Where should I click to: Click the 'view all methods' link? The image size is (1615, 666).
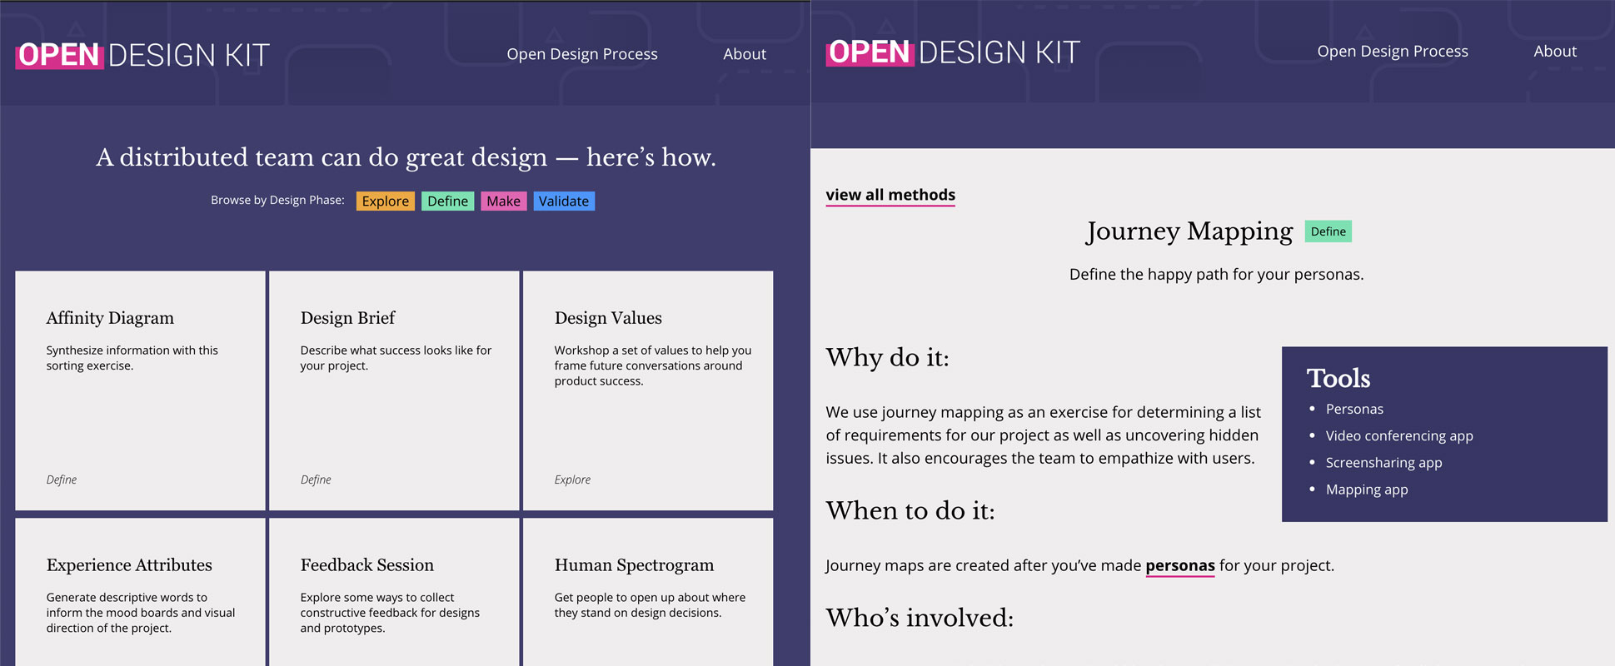pos(890,195)
